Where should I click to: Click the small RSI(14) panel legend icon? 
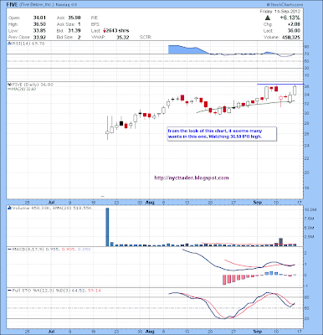tap(9, 44)
